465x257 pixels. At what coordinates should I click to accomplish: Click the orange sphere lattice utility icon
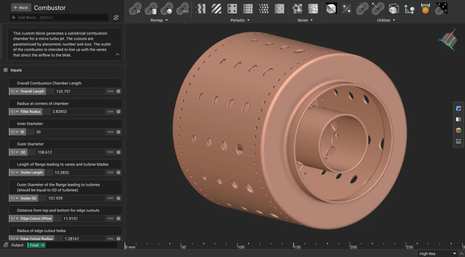point(425,9)
